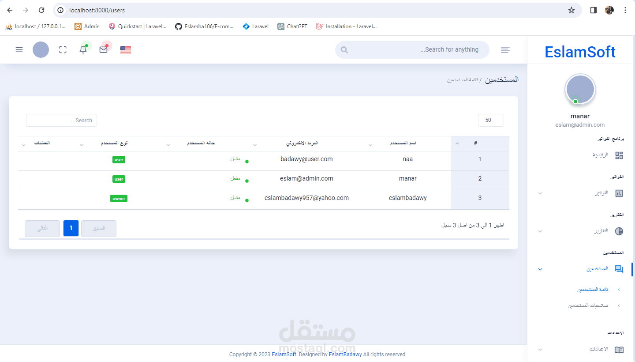Open notifications bell icon
This screenshot has height=362, width=635.
pyautogui.click(x=83, y=50)
